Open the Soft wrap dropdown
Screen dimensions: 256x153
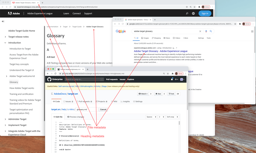(x=172, y=117)
